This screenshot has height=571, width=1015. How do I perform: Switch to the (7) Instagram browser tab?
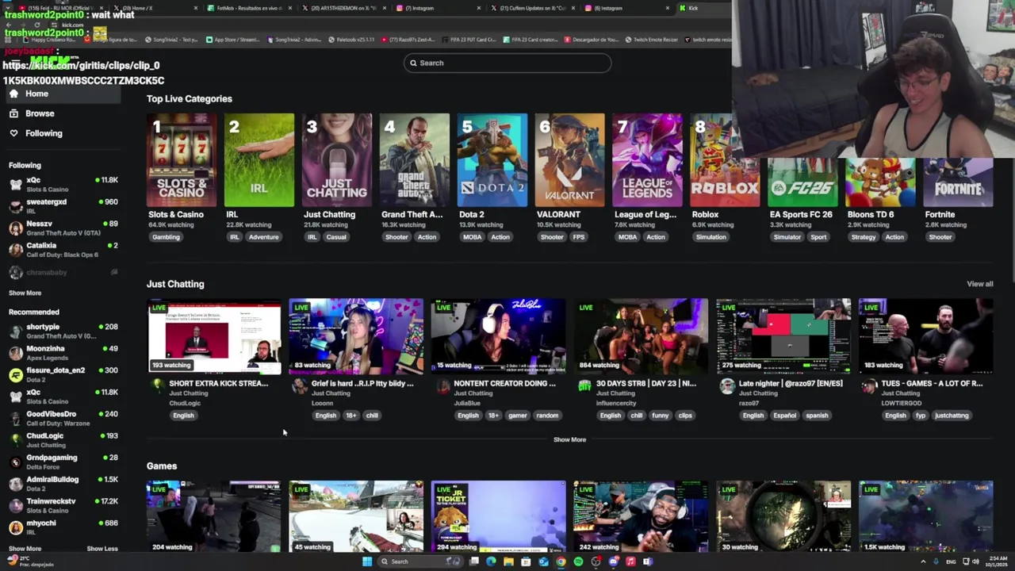pyautogui.click(x=439, y=8)
